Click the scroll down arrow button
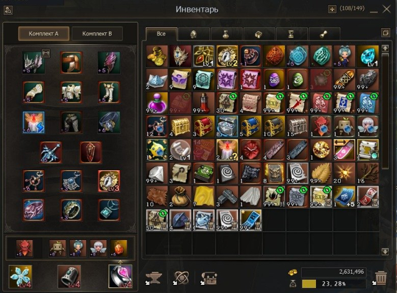Image resolution: width=397 pixels, height=293 pixels. pos(385,251)
